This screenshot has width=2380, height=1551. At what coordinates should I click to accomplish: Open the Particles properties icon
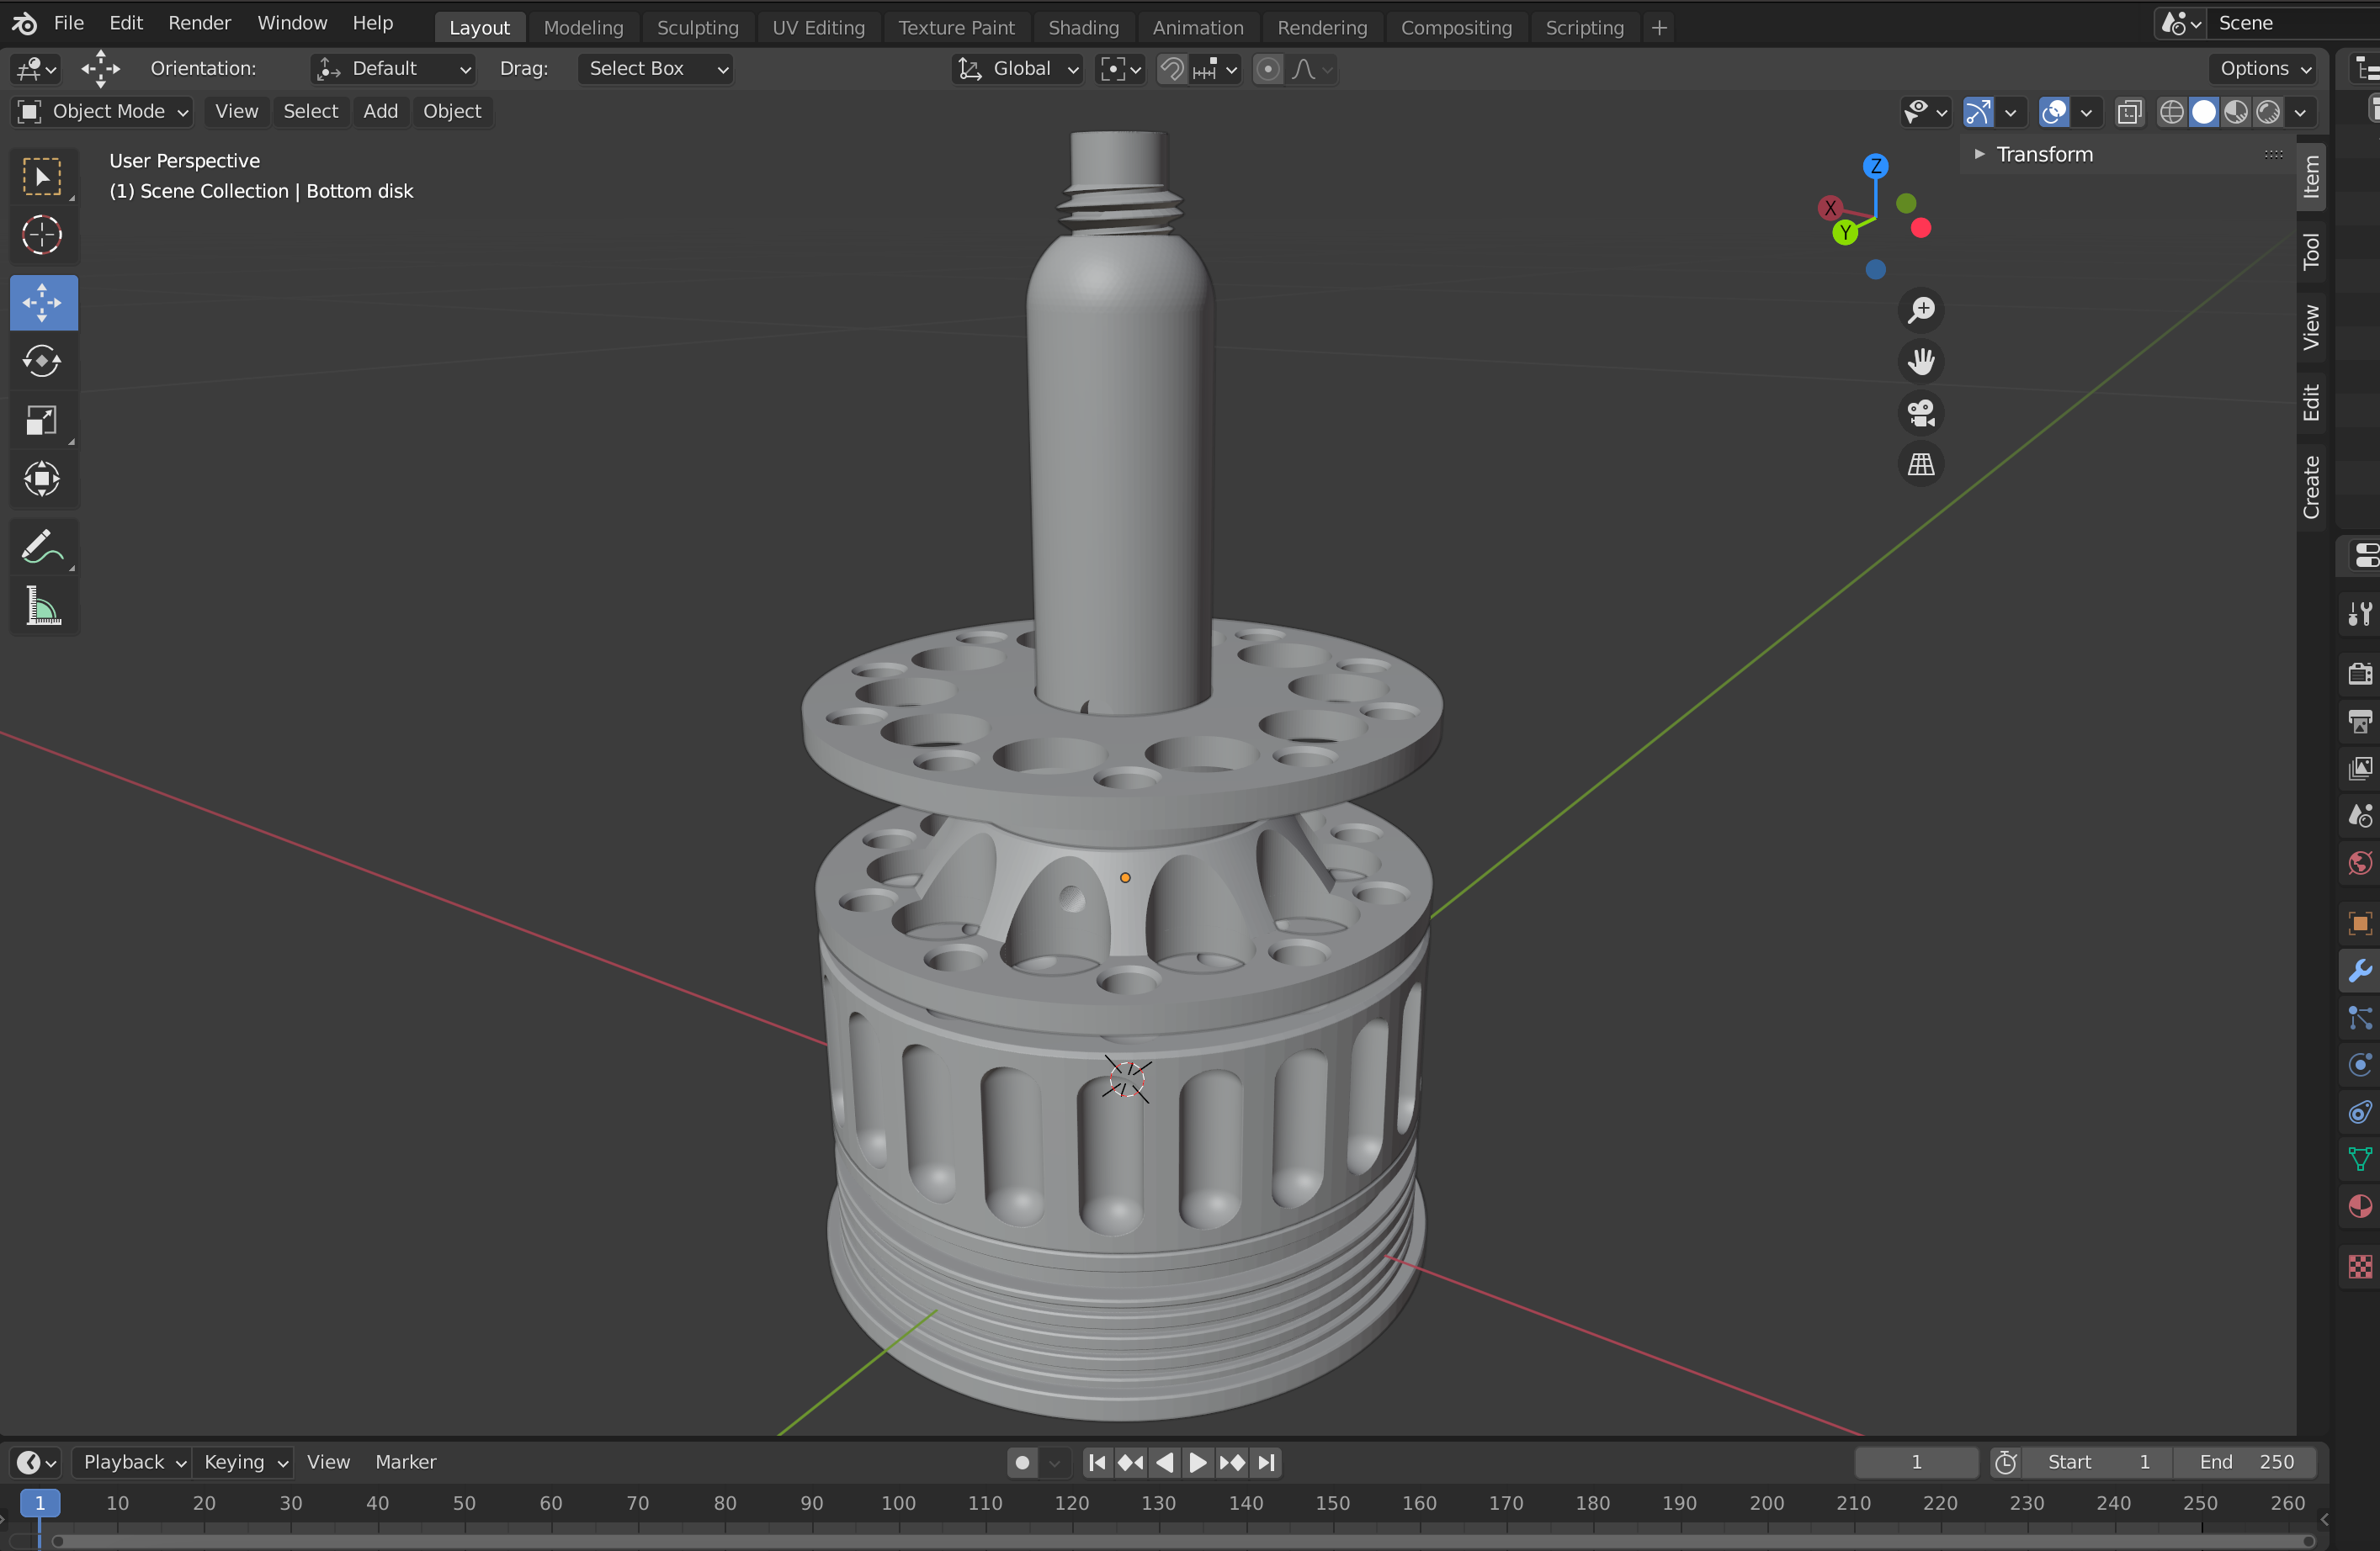[2360, 1018]
